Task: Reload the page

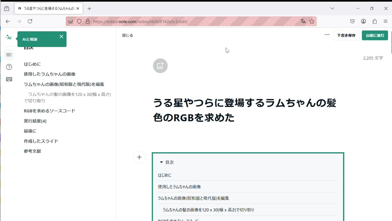Action: tap(30, 21)
